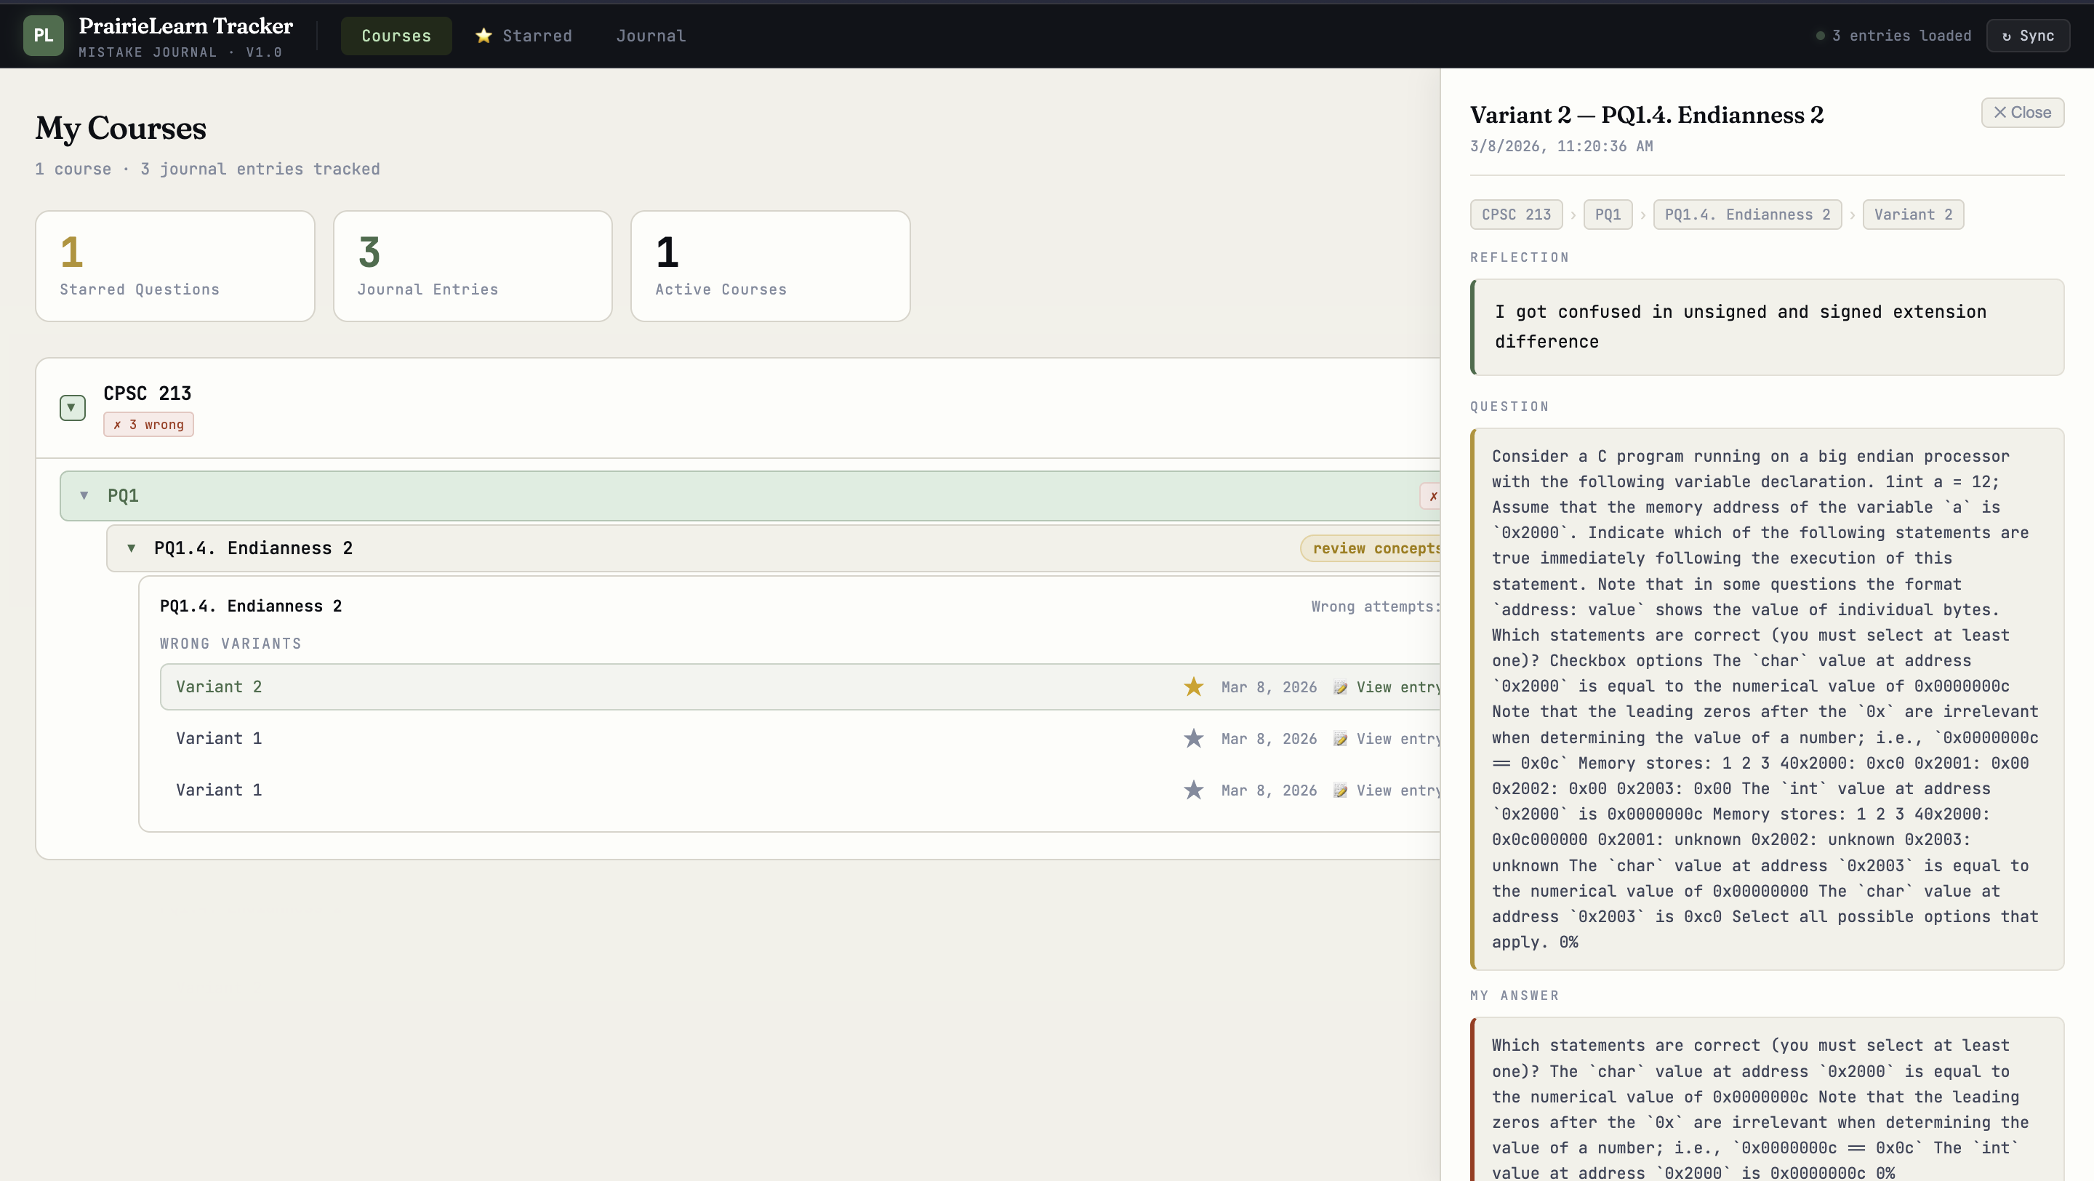Click the 3 wrong badge under CPSC 213

tap(148, 424)
